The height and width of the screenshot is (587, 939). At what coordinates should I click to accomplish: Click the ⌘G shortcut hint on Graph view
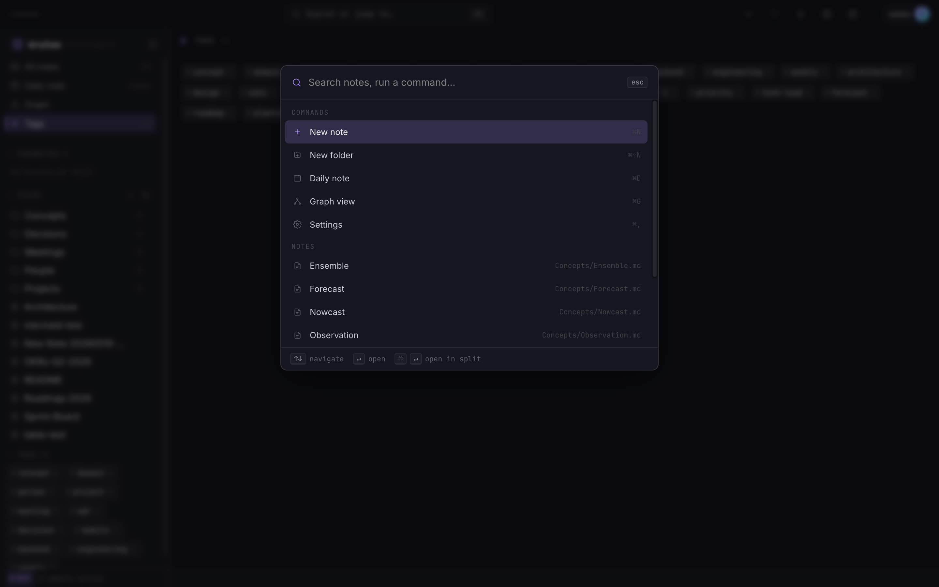[636, 202]
